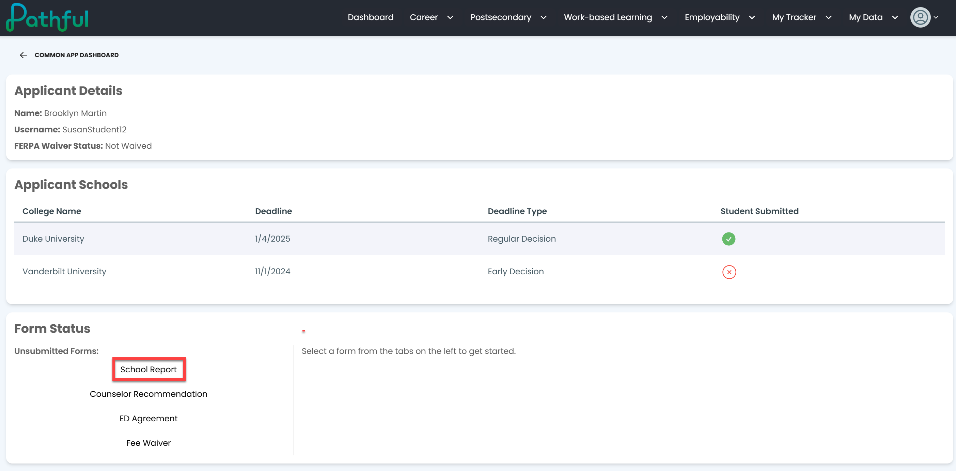Select the ED Agreement form tab
This screenshot has width=956, height=471.
[148, 418]
